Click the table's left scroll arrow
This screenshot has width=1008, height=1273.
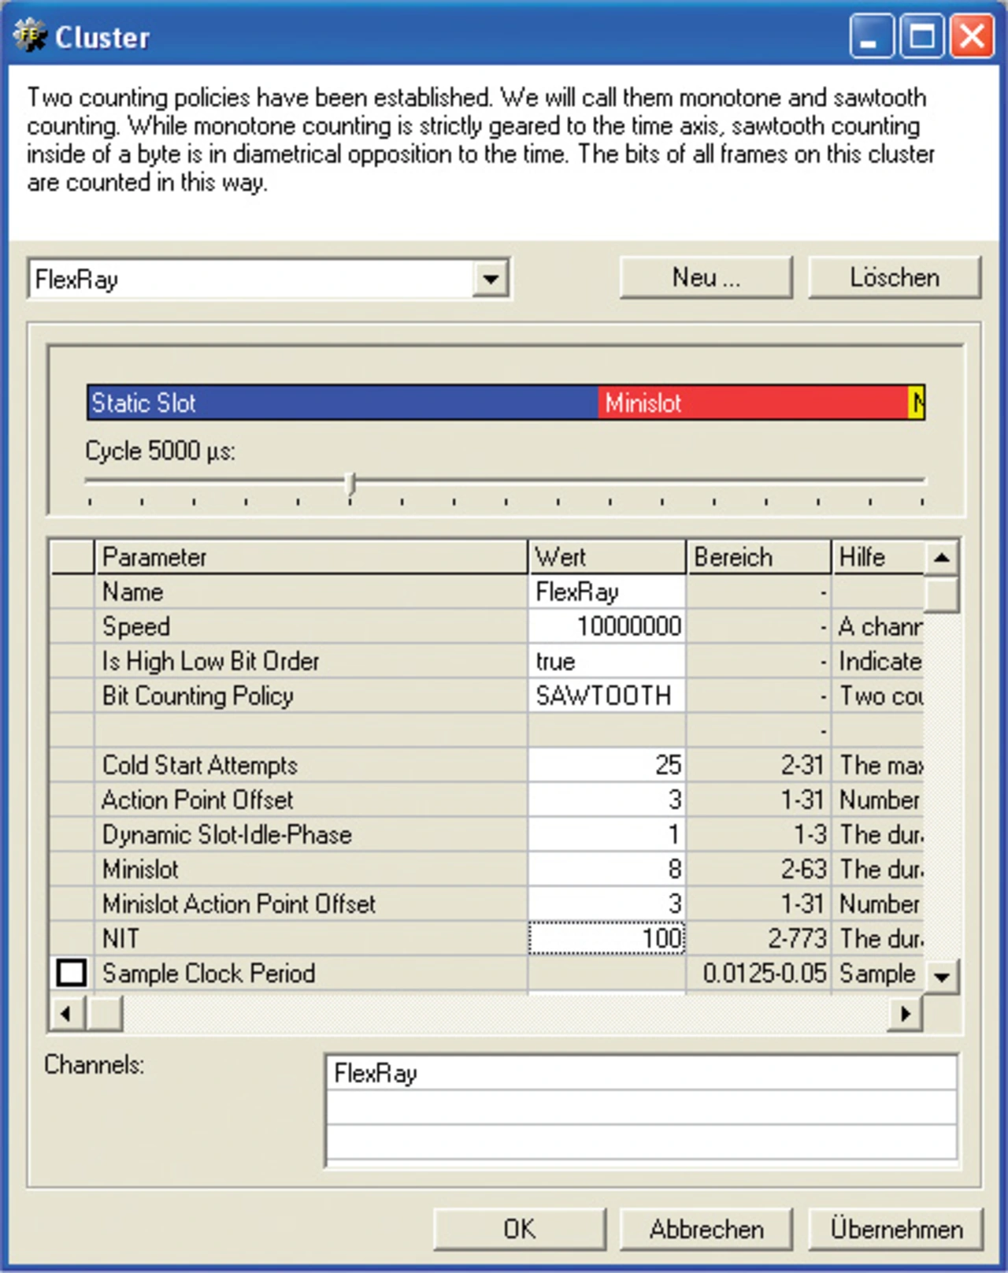pyautogui.click(x=66, y=1013)
